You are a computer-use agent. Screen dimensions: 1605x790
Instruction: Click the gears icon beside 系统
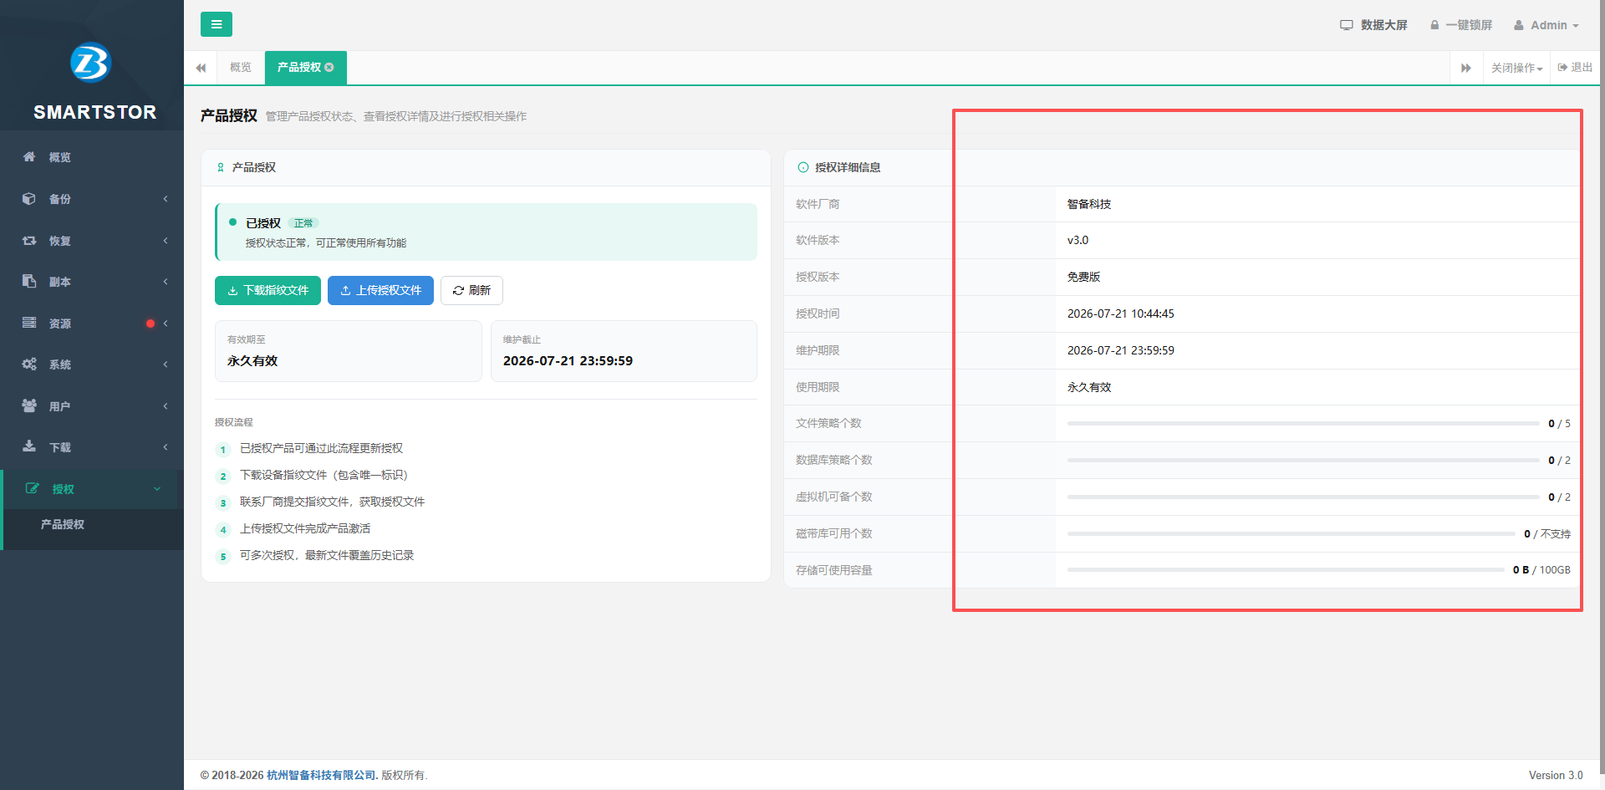coord(29,364)
